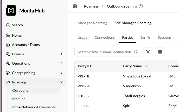
Task: Switch to Managed Roaming tab
Action: [x=92, y=23]
